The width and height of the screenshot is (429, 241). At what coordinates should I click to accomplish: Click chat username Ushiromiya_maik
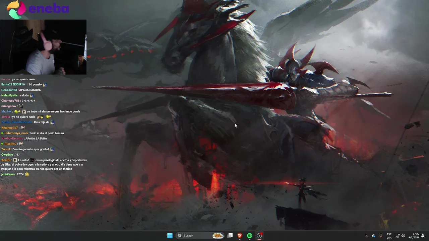[16, 133]
